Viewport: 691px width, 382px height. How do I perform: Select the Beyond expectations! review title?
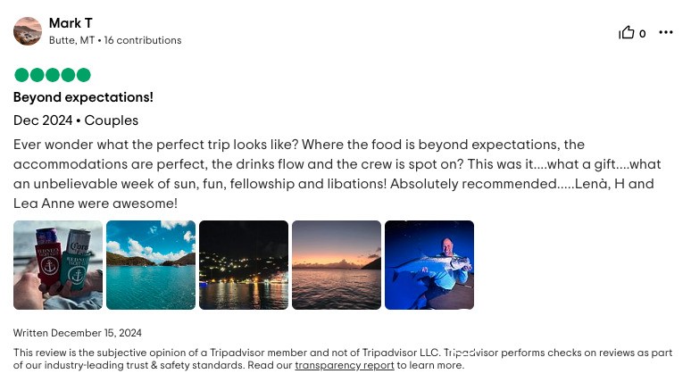(x=83, y=97)
